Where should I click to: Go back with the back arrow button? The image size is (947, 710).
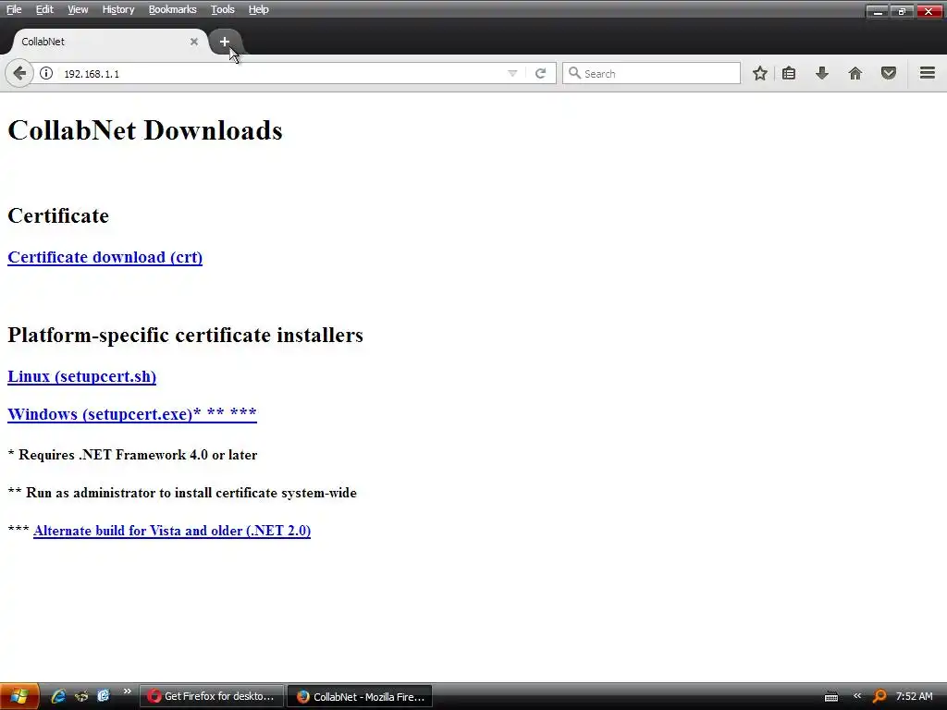[x=19, y=74]
